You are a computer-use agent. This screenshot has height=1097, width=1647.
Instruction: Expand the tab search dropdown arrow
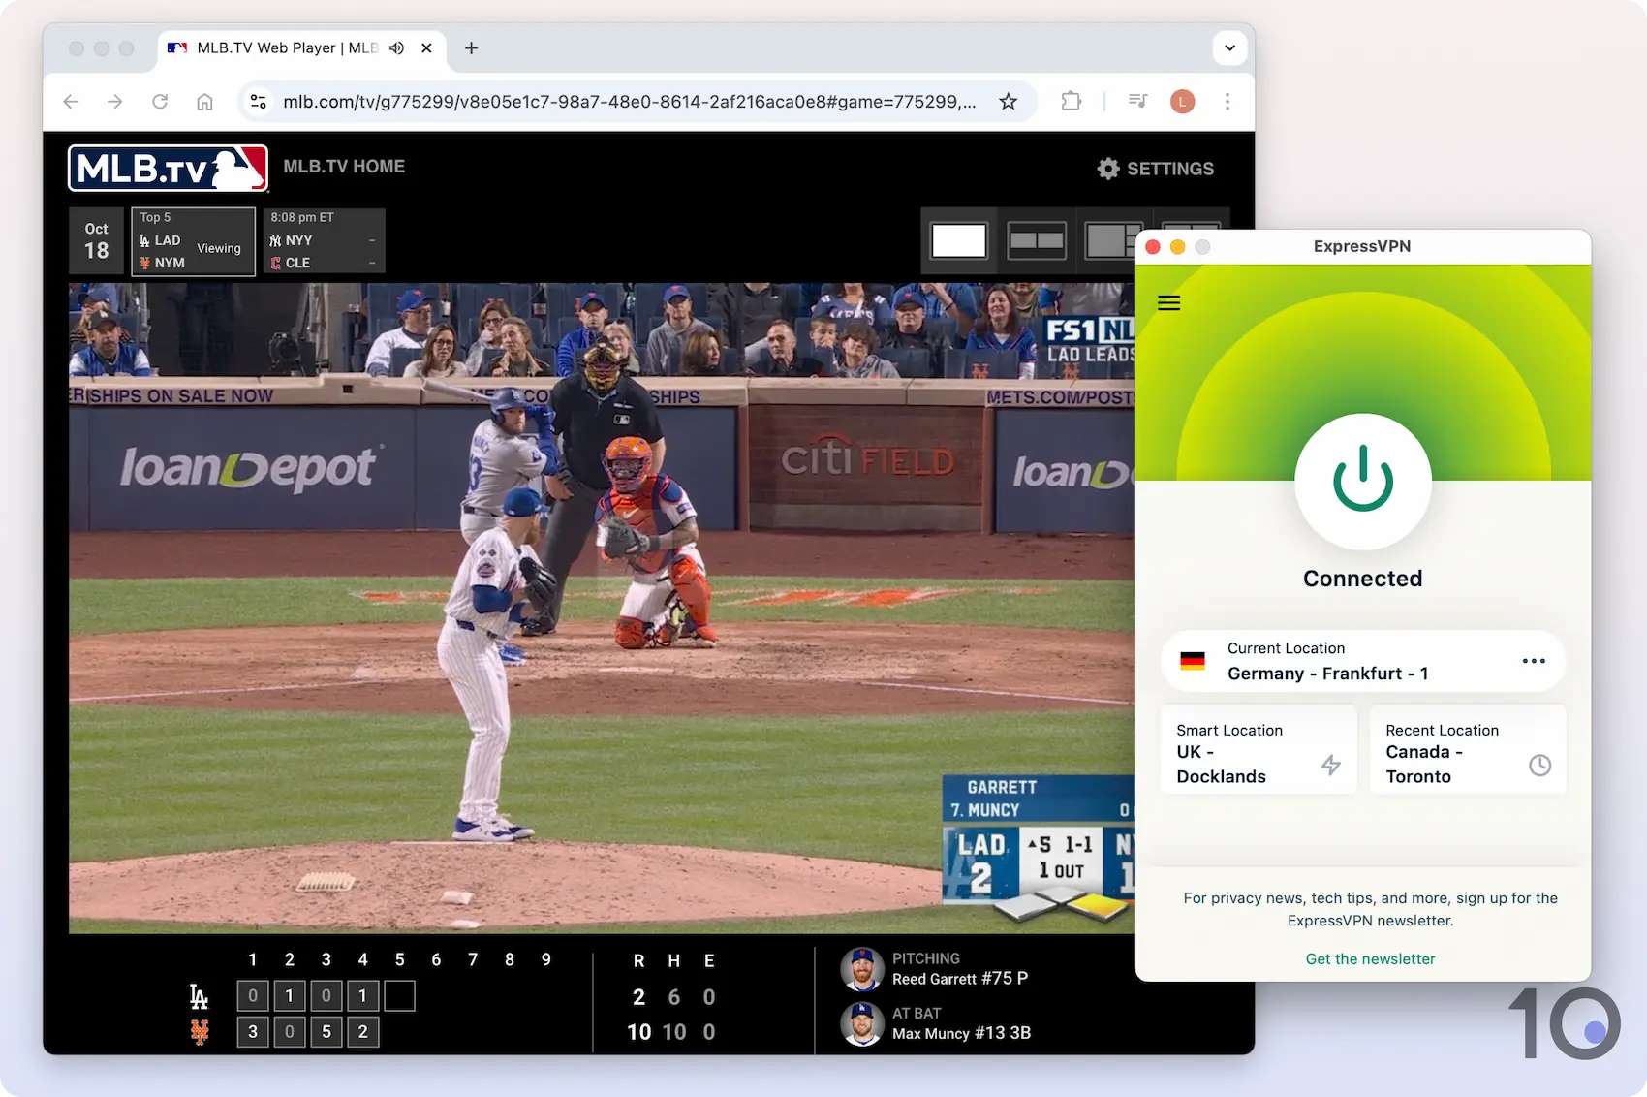pos(1229,47)
